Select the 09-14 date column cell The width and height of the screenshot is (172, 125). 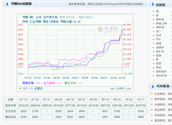coord(105,100)
